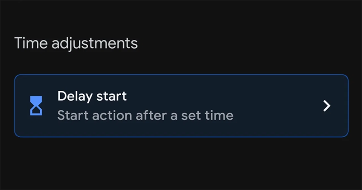Screen dimensions: 362x190
Task: Tap "adjustments" in the section header
Action: click(95, 44)
